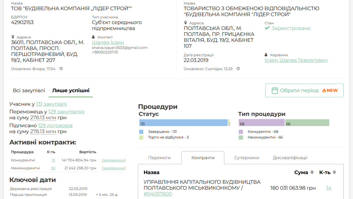The height and width of the screenshot is (199, 353).
Task: Open the '129 закупівлях' link
Action: [x=67, y=112]
